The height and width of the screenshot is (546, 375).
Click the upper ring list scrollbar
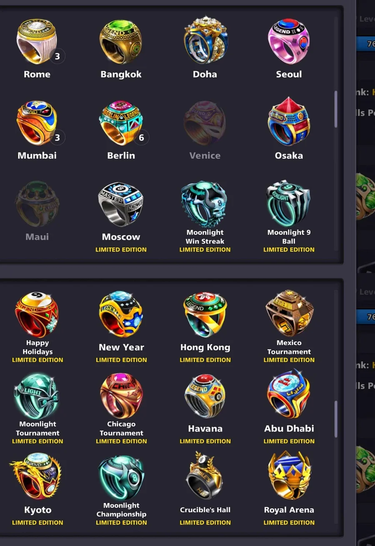336,109
